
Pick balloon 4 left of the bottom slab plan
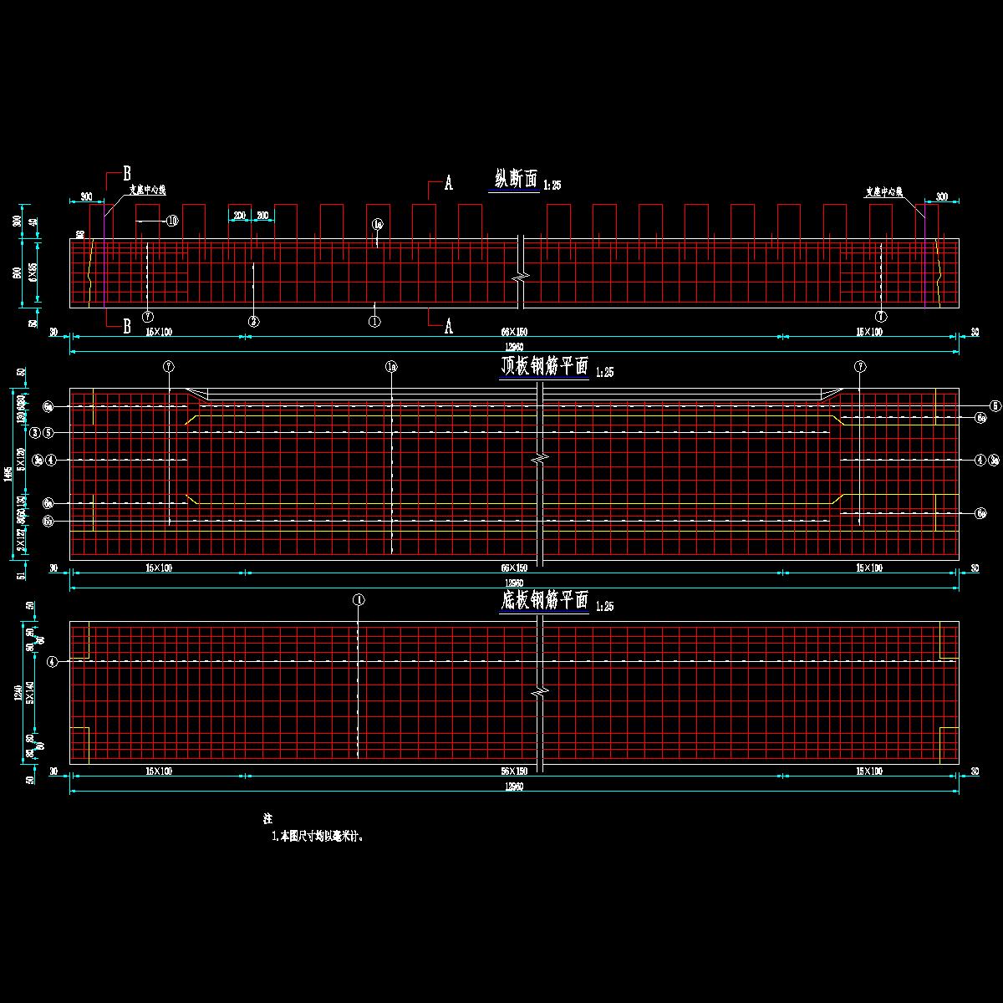pos(53,662)
